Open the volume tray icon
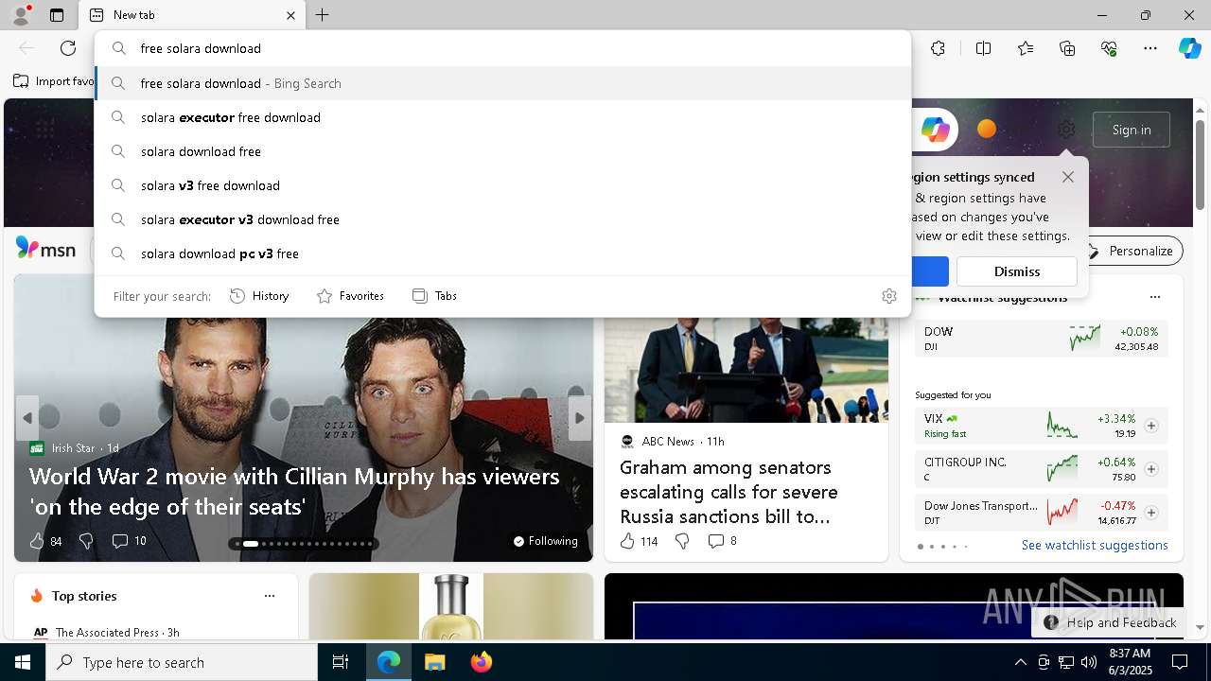 point(1089,662)
